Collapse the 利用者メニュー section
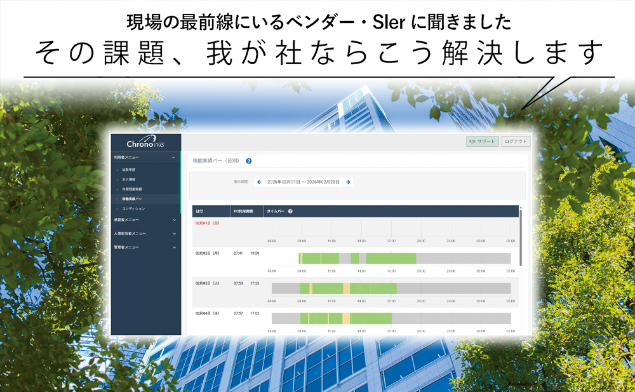 [145, 158]
